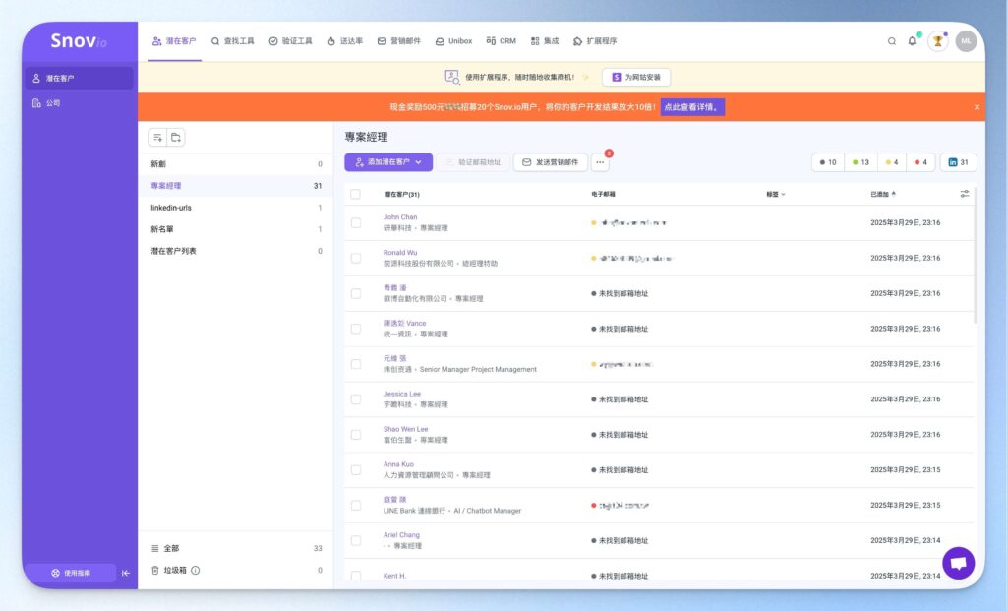Open the 潜在客户 top navigation tab

[x=174, y=41]
